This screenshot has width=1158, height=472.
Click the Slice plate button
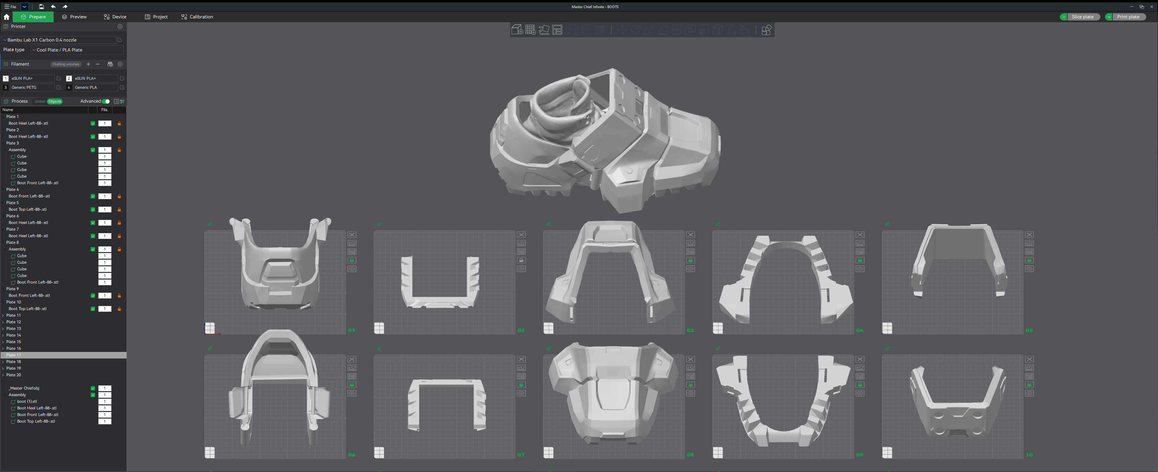pyautogui.click(x=1082, y=17)
